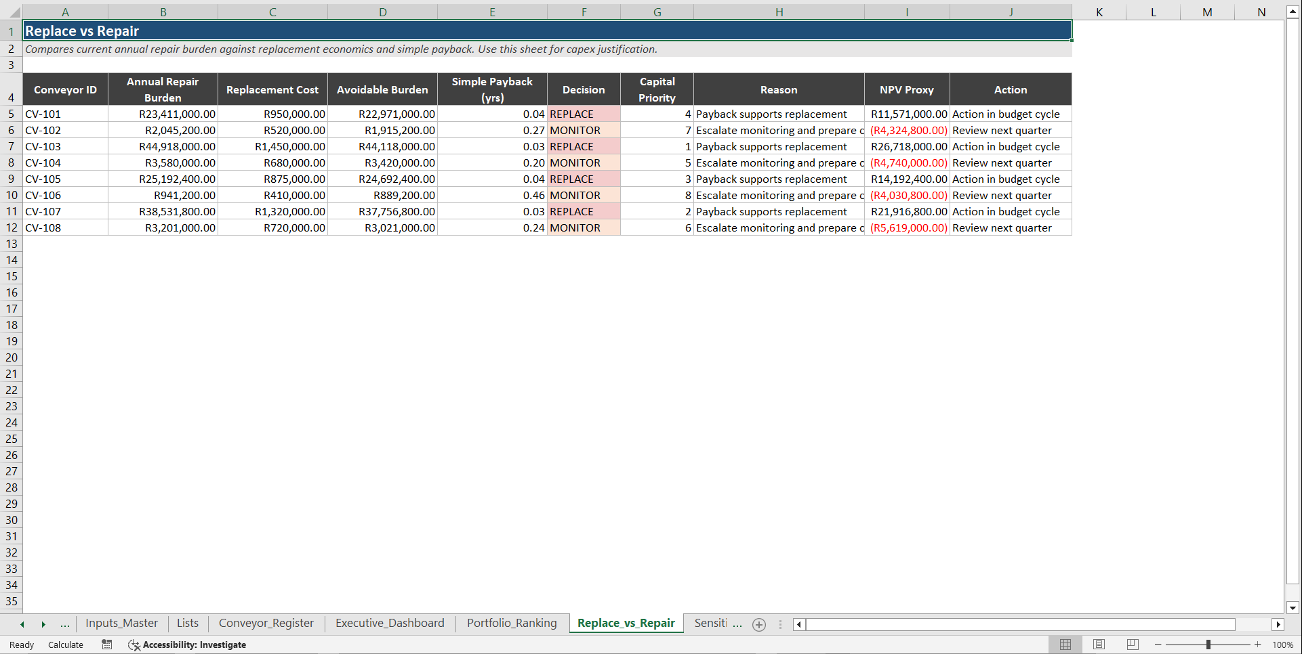This screenshot has height=654, width=1302.
Task: Select the Replace vs Repair title cell
Action: tap(547, 30)
